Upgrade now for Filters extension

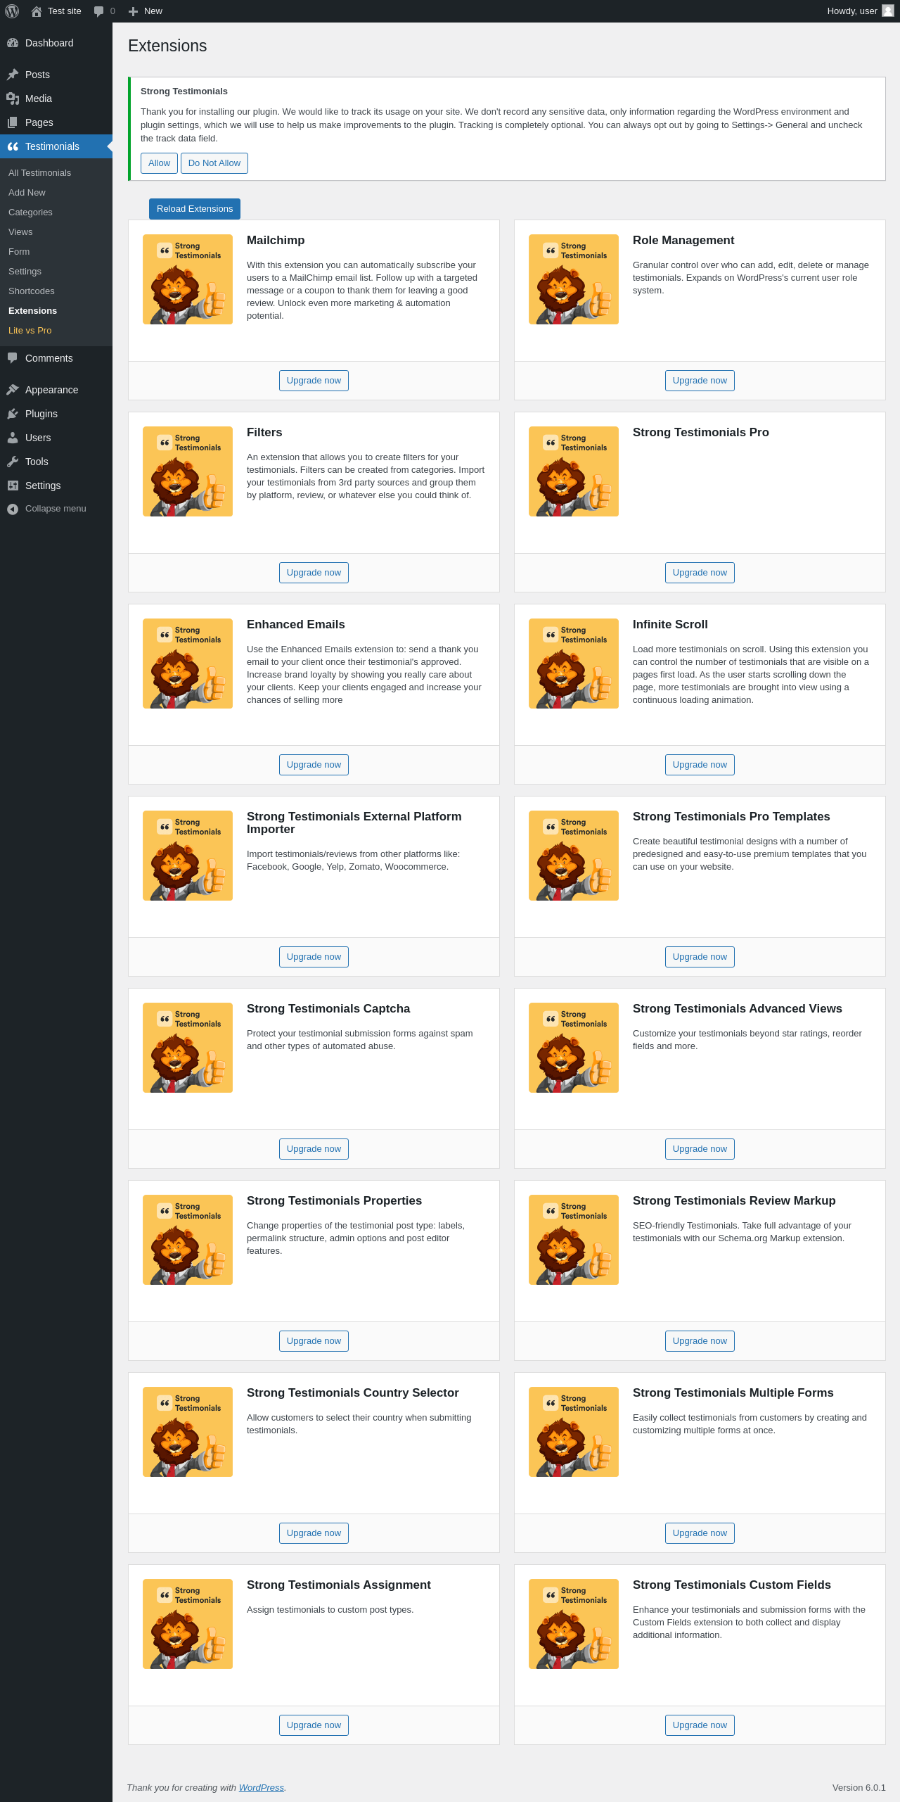[x=314, y=573]
